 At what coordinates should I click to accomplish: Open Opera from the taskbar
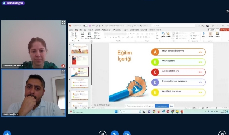(x=168, y=112)
